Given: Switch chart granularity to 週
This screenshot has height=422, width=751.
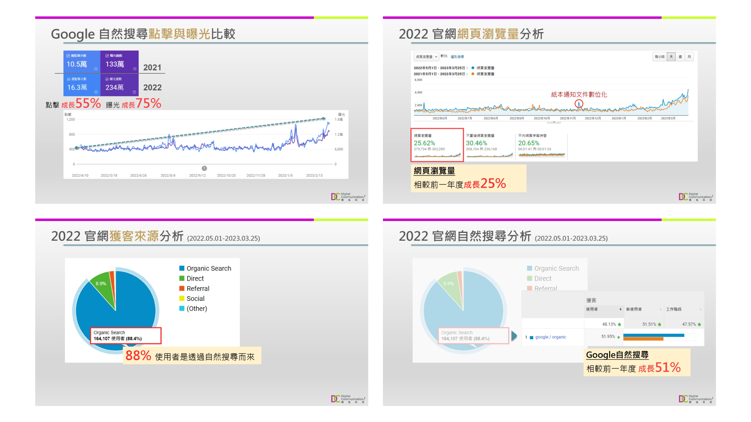Looking at the screenshot, I should pyautogui.click(x=680, y=57).
